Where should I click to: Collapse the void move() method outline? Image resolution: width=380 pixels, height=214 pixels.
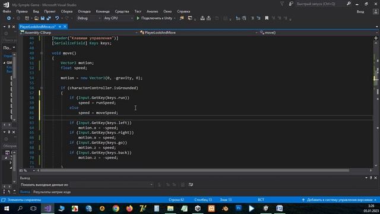(42, 53)
